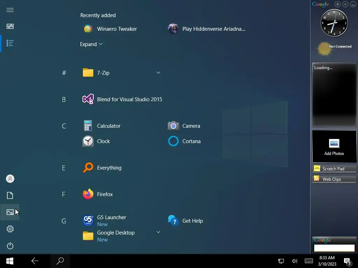Launch Blend for Visual Studio 2015
Viewport: 358px width, 268px height.
pyautogui.click(x=122, y=99)
